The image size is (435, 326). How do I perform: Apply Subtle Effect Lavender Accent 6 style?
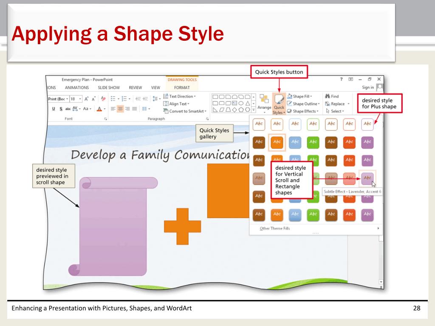(x=367, y=178)
